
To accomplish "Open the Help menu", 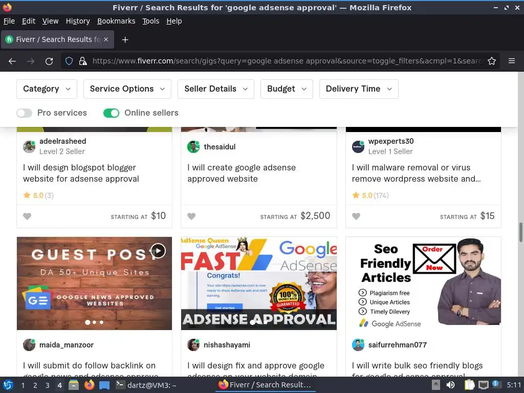I will (174, 21).
